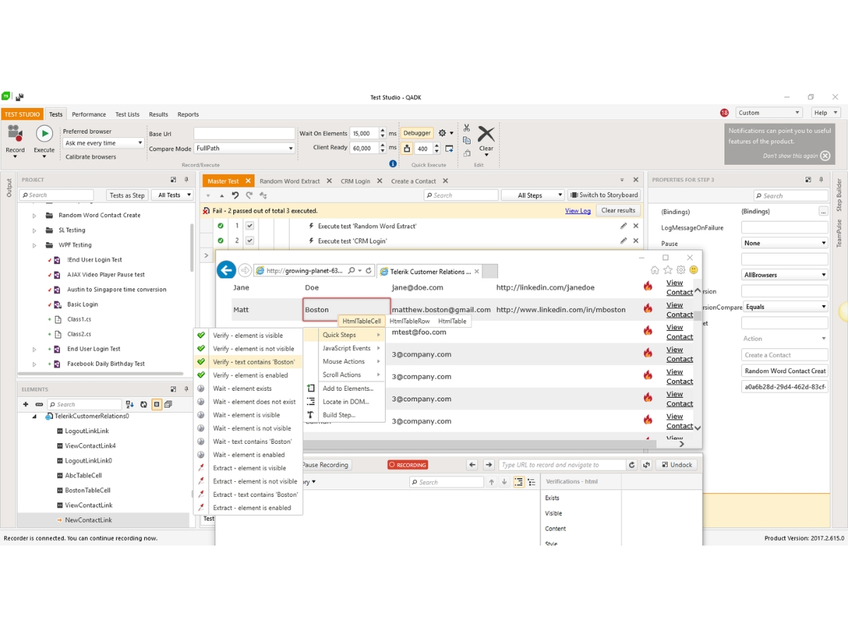Image resolution: width=848 pixels, height=636 pixels.
Task: Toggle the pin icon of Elements panel
Action: (x=186, y=389)
